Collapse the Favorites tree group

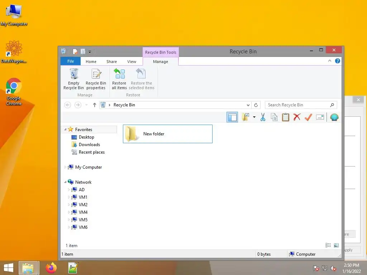65,130
